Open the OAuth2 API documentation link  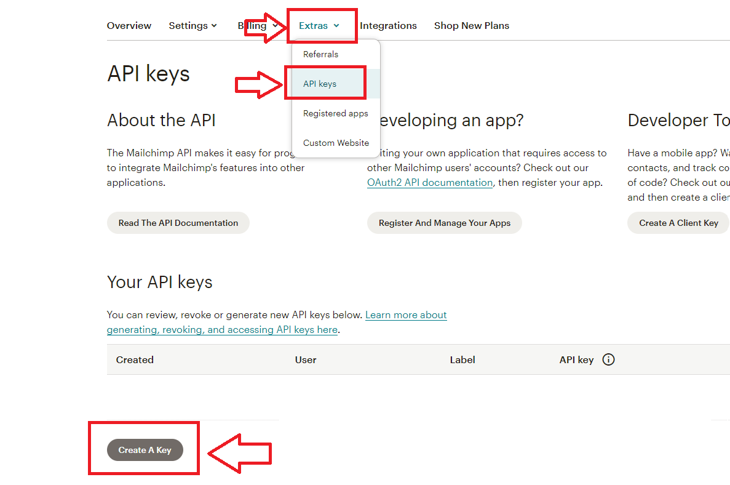click(430, 183)
